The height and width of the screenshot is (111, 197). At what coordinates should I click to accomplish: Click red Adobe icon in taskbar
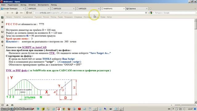79,109
